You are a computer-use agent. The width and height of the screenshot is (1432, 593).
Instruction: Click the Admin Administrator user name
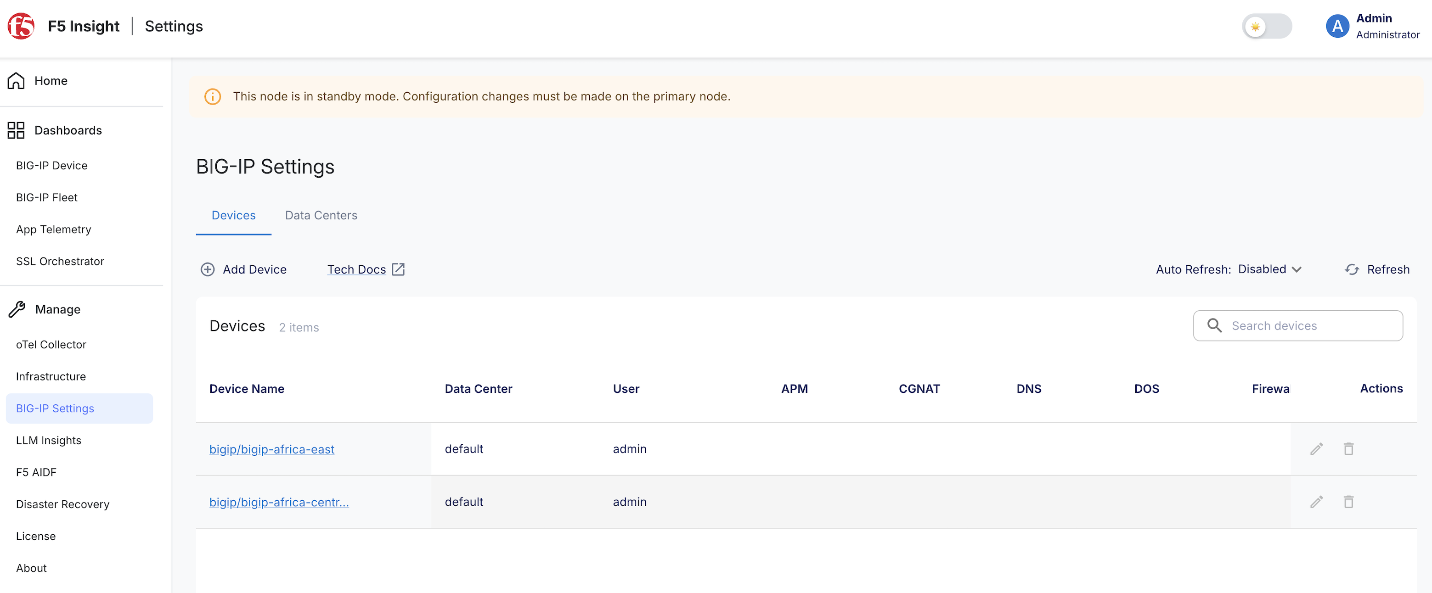[1387, 26]
